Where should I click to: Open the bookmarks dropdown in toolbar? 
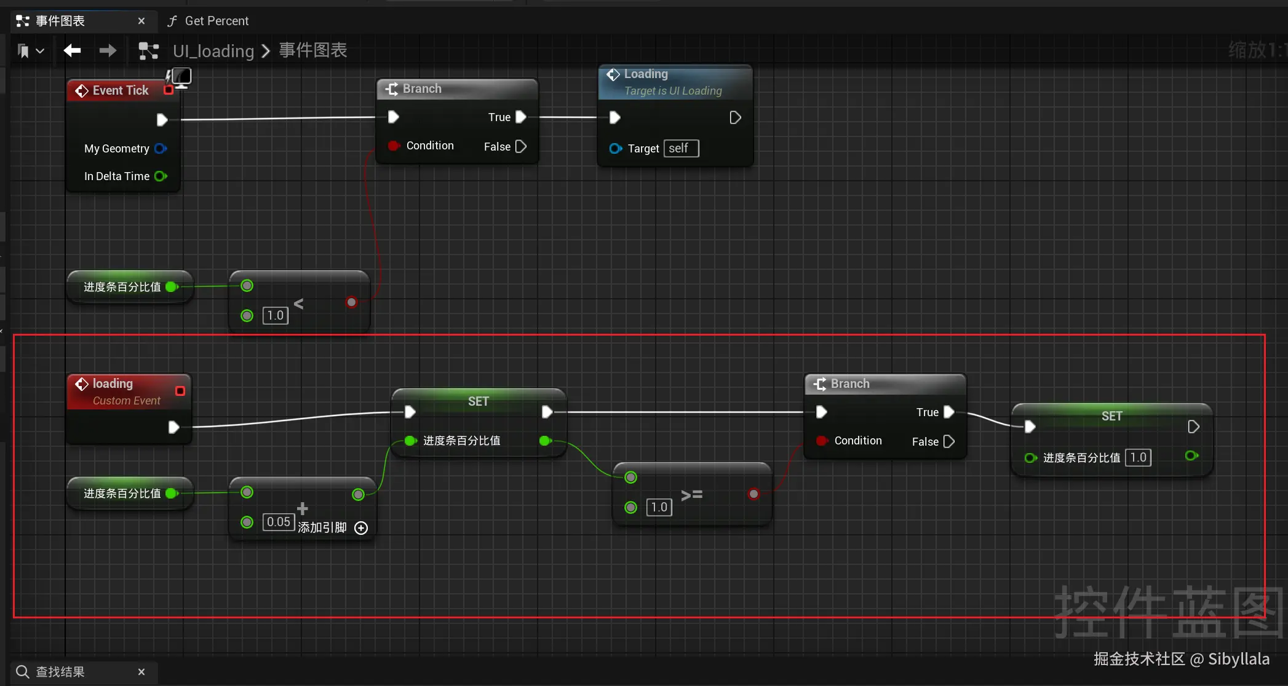pos(31,50)
